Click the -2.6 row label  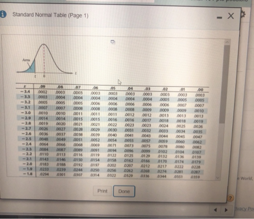pos(26,134)
